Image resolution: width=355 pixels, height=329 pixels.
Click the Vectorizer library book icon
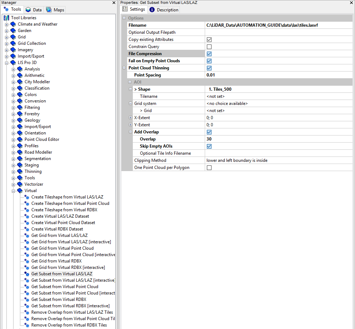(20, 184)
